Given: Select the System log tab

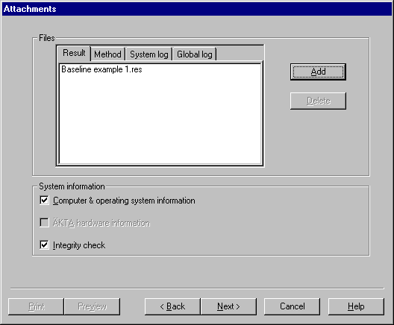Looking at the screenshot, I should [149, 54].
